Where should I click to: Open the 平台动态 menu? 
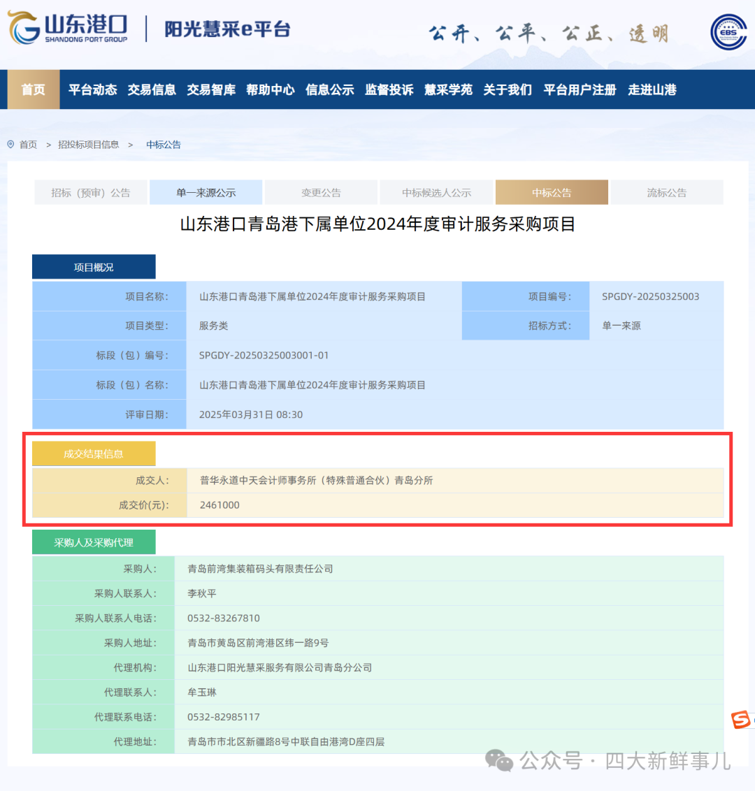coord(93,90)
